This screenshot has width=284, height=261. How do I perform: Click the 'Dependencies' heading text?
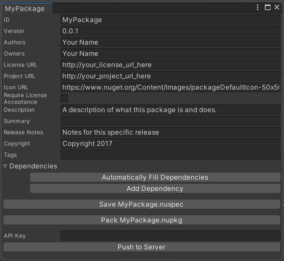(33, 166)
